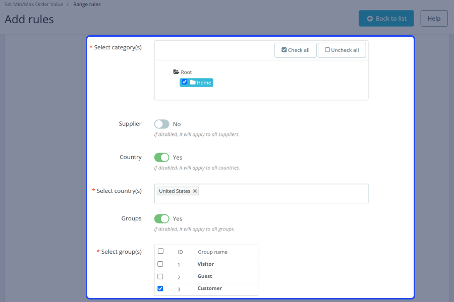The image size is (454, 302).
Task: Click the Check all button
Action: 295,50
